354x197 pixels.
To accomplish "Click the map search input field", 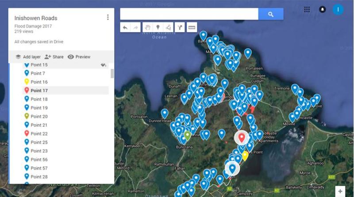I will click(x=189, y=14).
